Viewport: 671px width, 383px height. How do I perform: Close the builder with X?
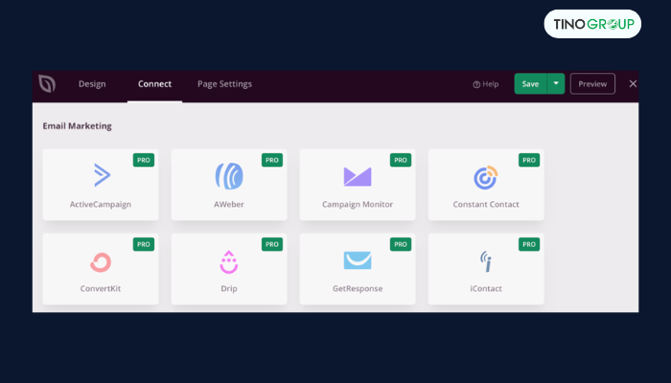pyautogui.click(x=633, y=84)
